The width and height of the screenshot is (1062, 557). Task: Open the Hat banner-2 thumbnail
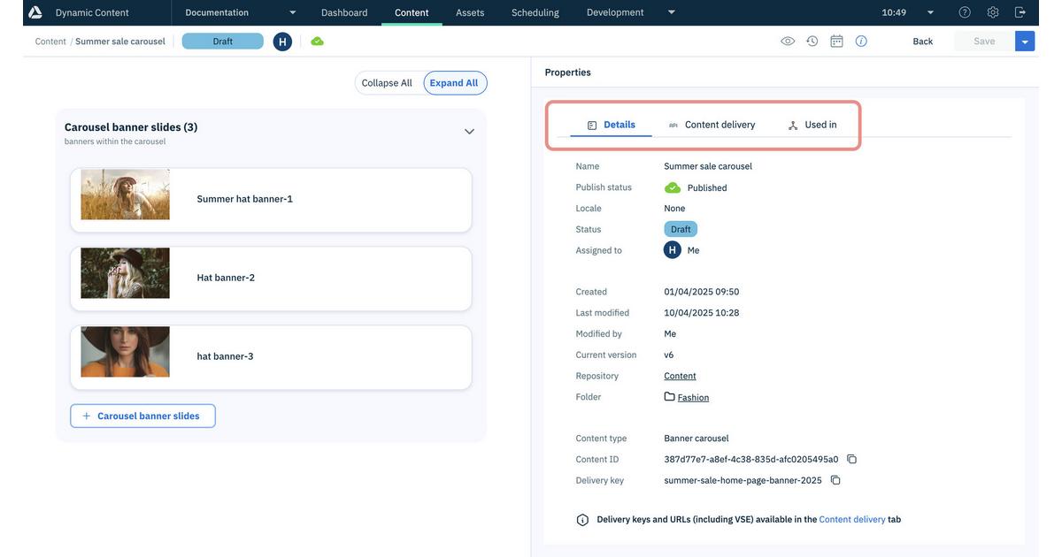tap(125, 273)
